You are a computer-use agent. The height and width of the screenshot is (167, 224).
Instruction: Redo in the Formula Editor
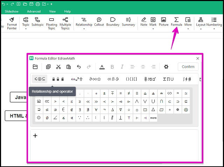coord(89,67)
